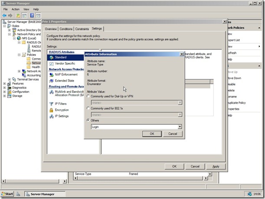Screen dimensions: 265x199
Task: Click the Configuration tree icon
Action: pyautogui.click(x=9, y=92)
